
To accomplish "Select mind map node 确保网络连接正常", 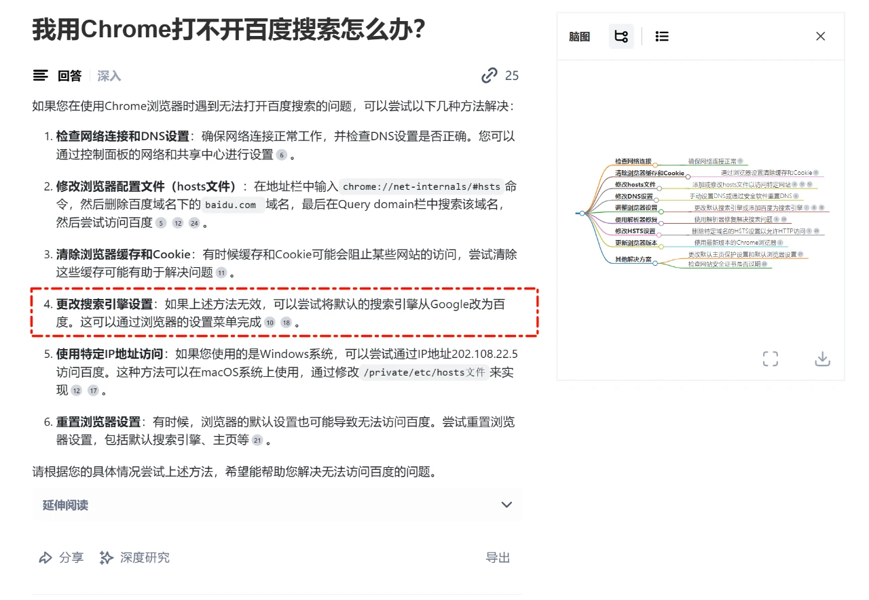I will [712, 161].
